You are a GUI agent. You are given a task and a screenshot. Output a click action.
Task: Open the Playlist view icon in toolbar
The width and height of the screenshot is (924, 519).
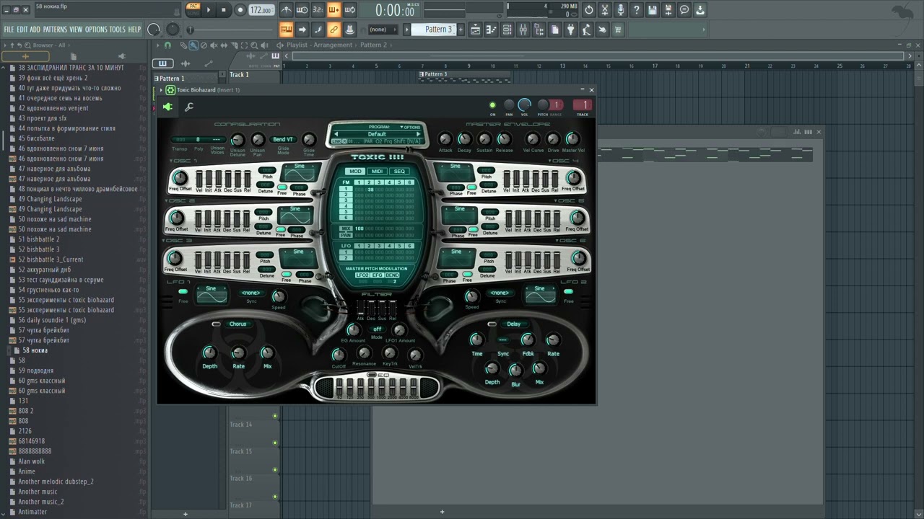(475, 30)
